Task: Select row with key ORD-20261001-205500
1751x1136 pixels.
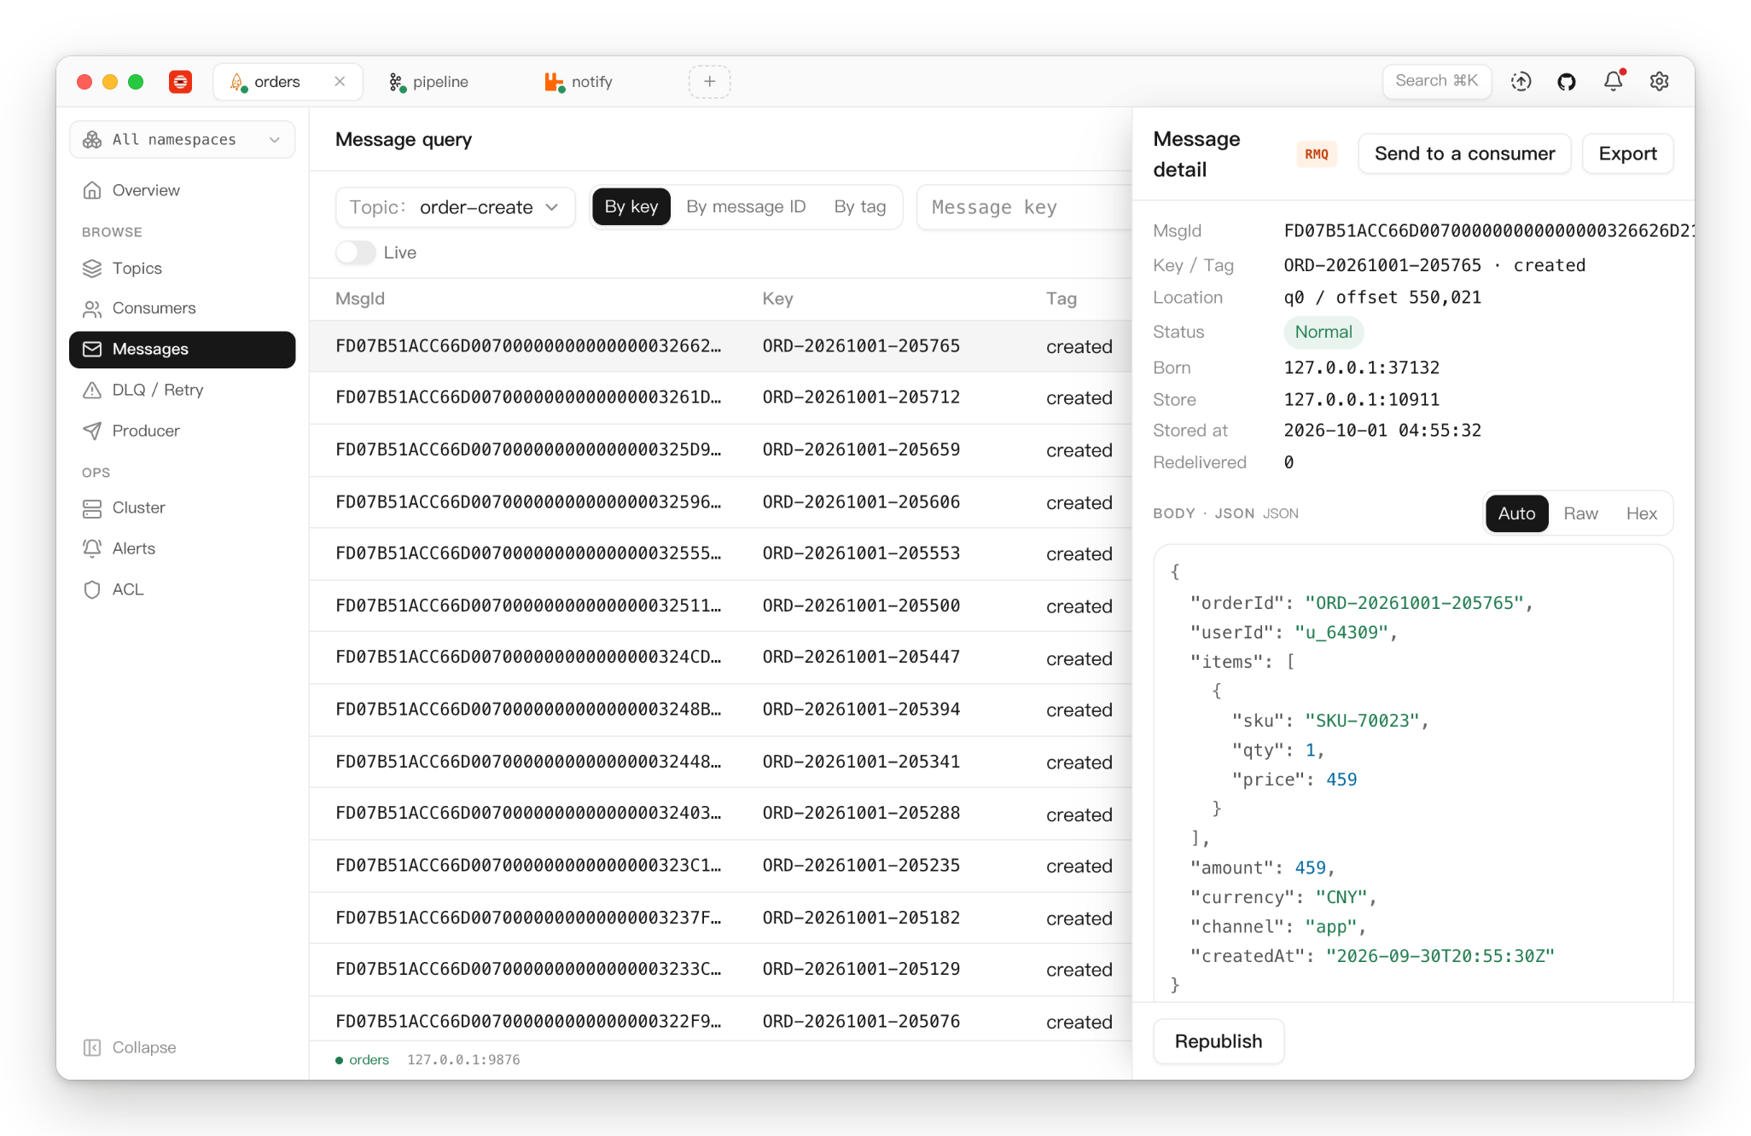Action: [720, 606]
